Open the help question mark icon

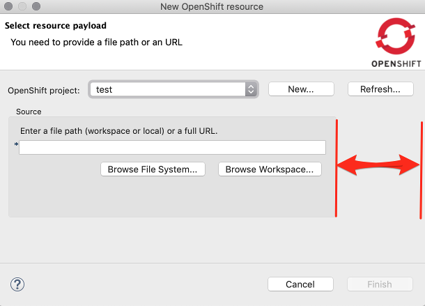pyautogui.click(x=18, y=284)
